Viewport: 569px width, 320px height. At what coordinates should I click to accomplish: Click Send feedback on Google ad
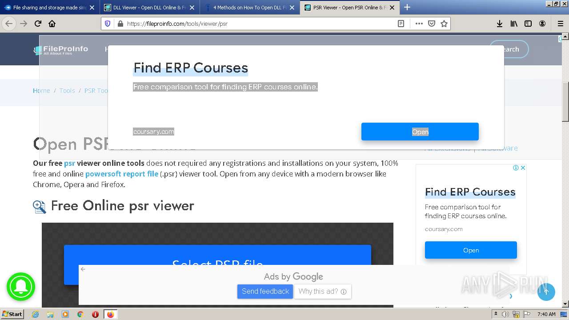pyautogui.click(x=265, y=292)
